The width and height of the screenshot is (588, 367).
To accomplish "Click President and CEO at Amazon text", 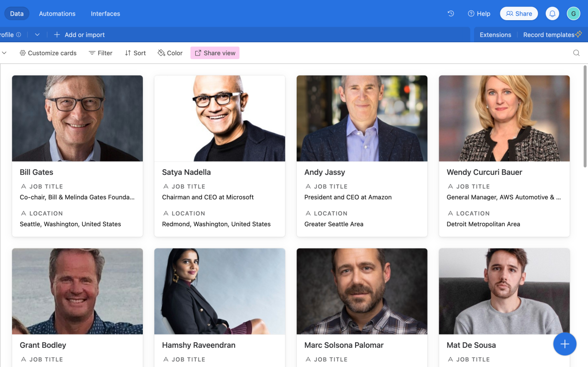I will click(348, 197).
